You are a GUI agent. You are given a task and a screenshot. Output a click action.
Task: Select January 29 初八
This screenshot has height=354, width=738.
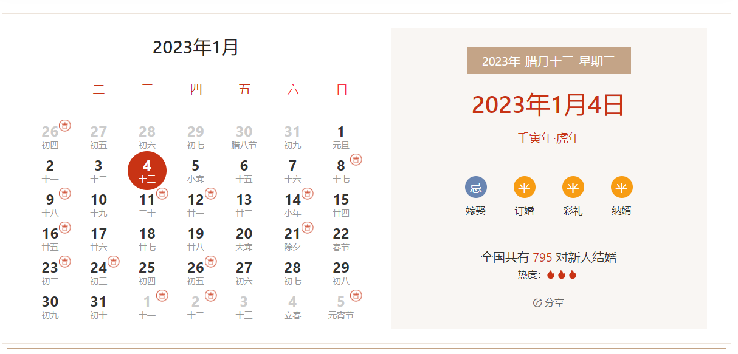pyautogui.click(x=341, y=273)
